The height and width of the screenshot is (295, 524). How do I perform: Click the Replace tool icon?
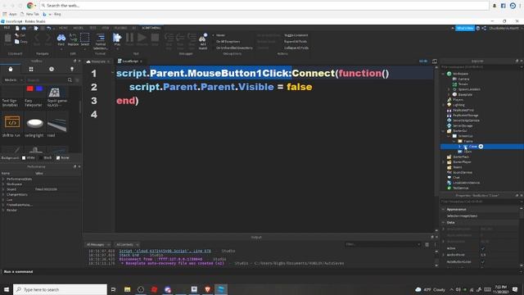[x=73, y=38]
